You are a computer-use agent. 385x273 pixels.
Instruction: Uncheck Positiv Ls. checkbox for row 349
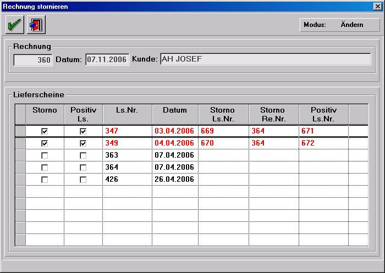83,143
